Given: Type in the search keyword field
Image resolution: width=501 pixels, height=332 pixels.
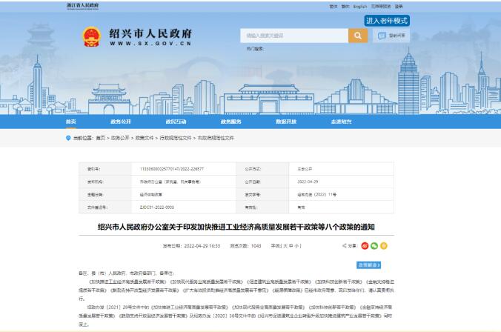Looking at the screenshot, I should tap(293, 36).
